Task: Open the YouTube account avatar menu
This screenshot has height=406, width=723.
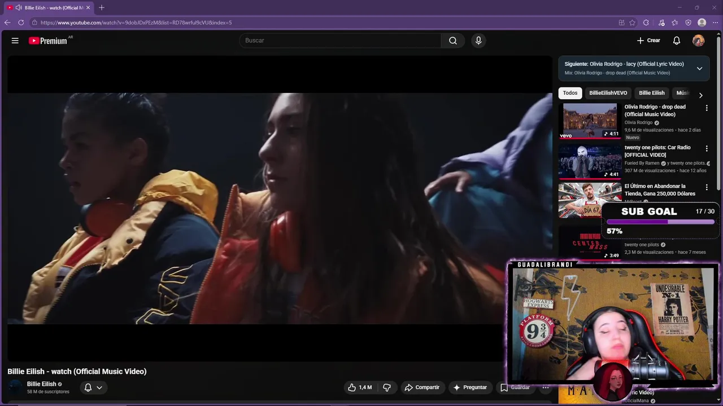Action: [x=699, y=41]
